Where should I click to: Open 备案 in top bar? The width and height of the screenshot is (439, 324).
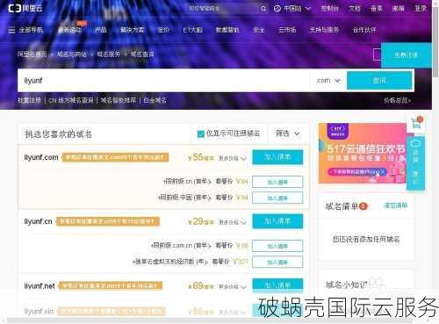coord(377,9)
